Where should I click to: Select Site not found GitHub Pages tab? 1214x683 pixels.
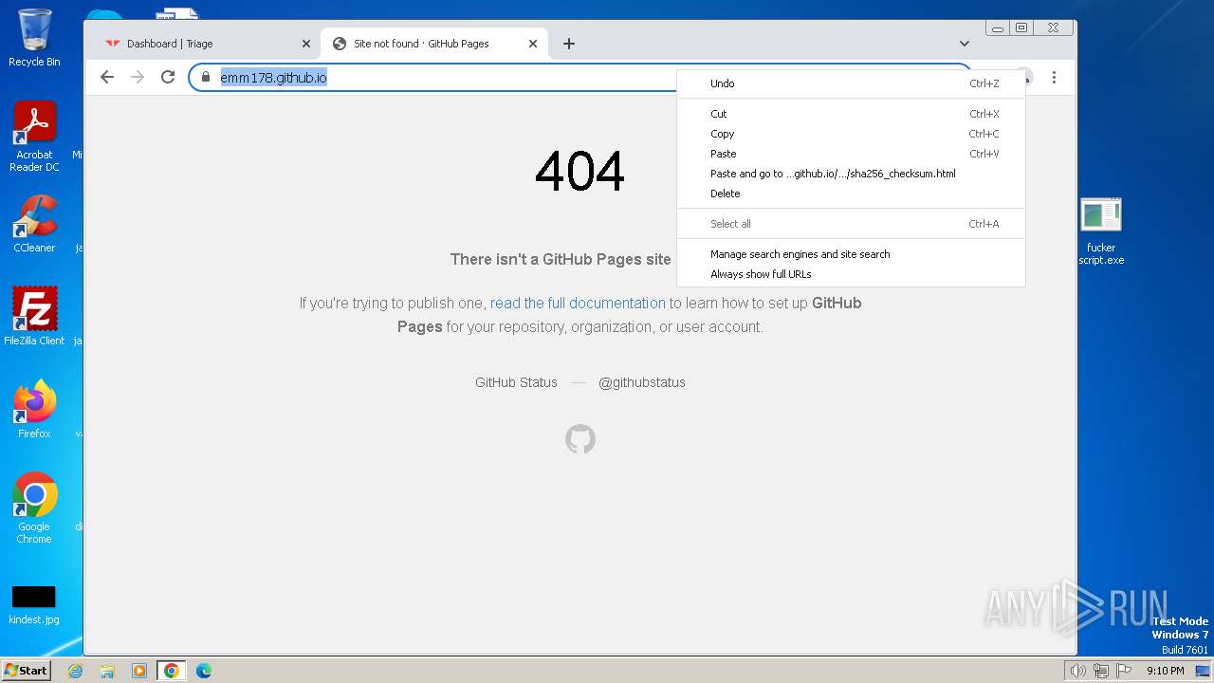point(434,44)
